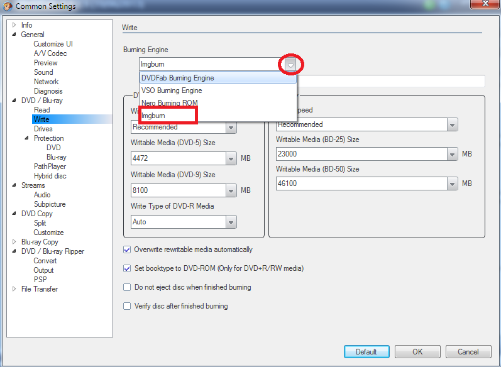Click the 23000 BD-25 size field
Image resolution: width=501 pixels, height=367 pixels.
(361, 154)
